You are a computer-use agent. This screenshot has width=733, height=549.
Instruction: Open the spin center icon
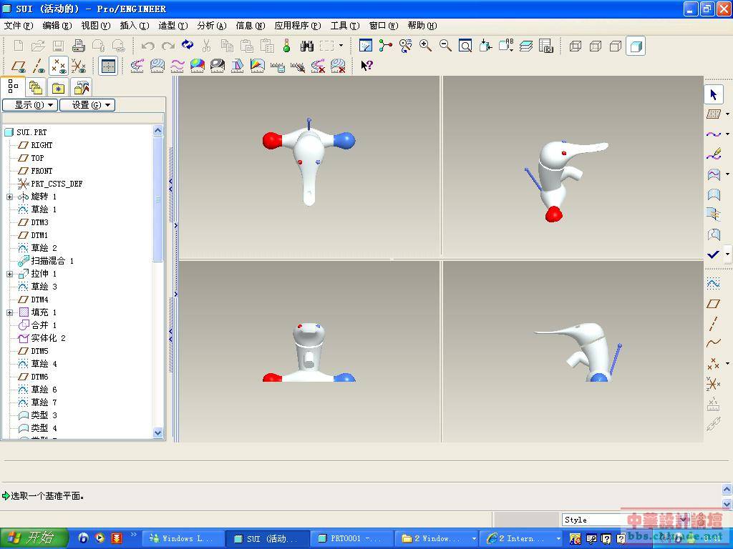click(386, 46)
